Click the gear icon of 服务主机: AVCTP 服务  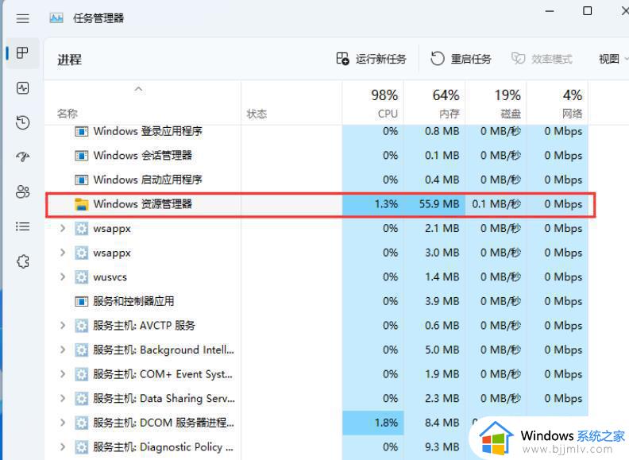point(82,326)
